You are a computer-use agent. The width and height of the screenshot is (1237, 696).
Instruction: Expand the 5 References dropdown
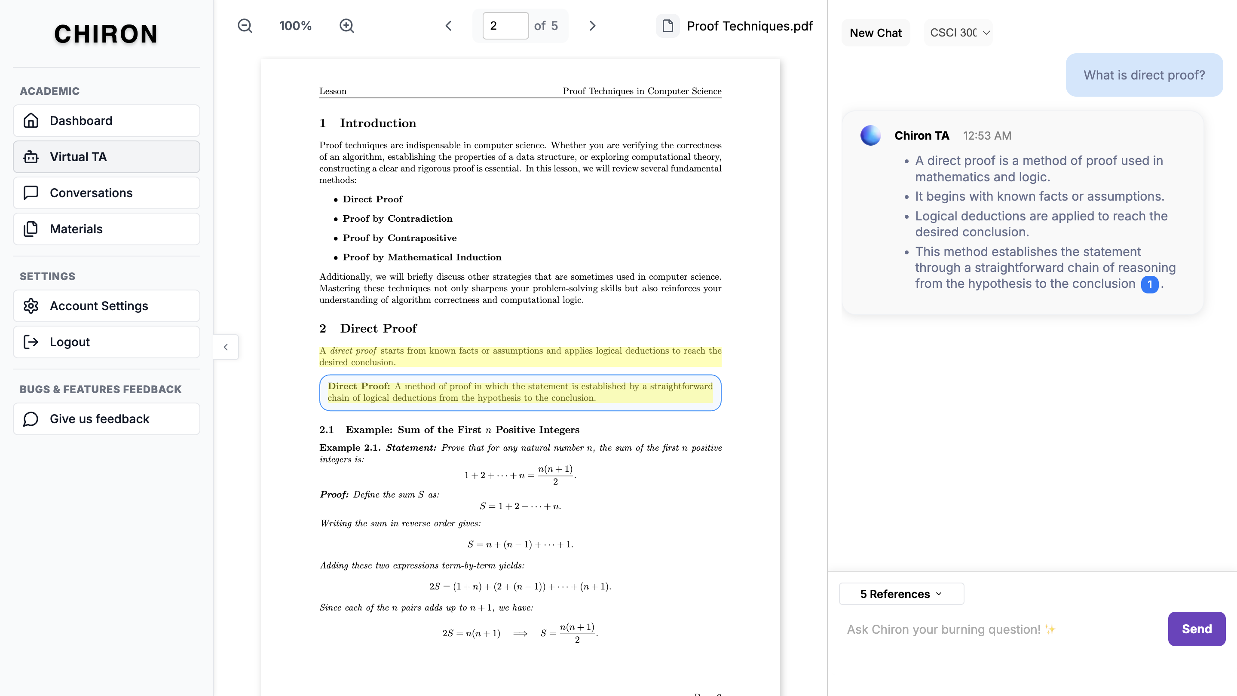point(901,594)
